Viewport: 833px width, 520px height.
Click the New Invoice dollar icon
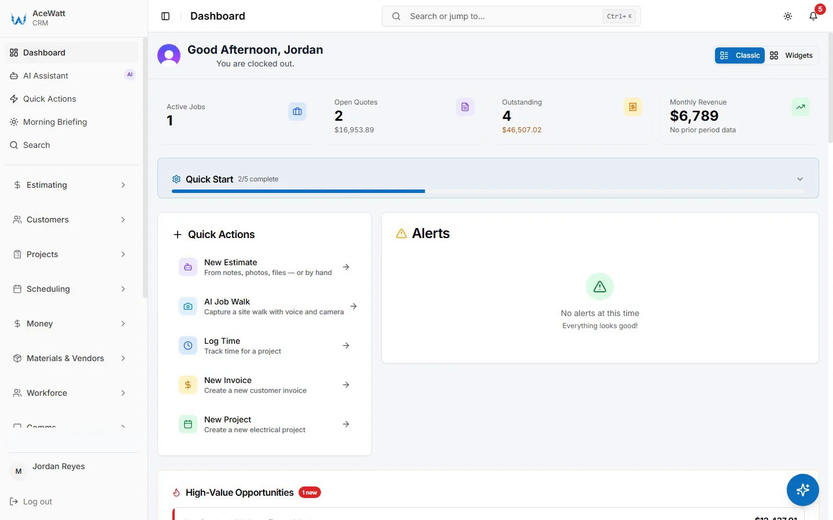coord(188,385)
